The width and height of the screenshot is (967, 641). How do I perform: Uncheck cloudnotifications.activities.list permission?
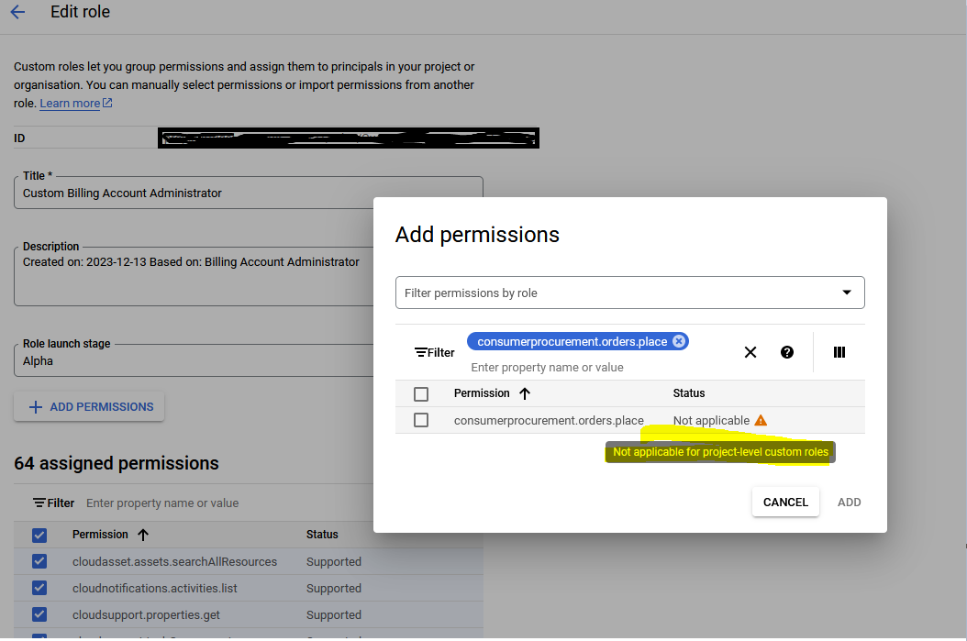(x=39, y=588)
